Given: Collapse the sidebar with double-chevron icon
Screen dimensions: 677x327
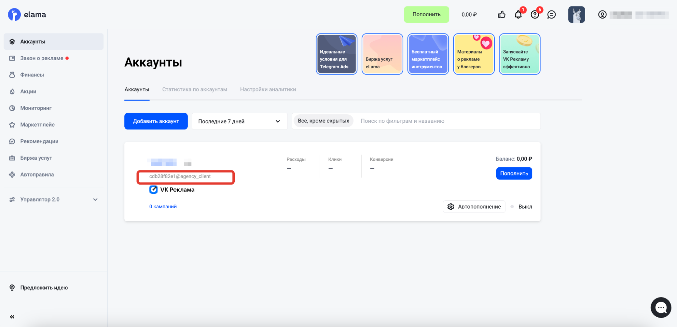Looking at the screenshot, I should 12,317.
